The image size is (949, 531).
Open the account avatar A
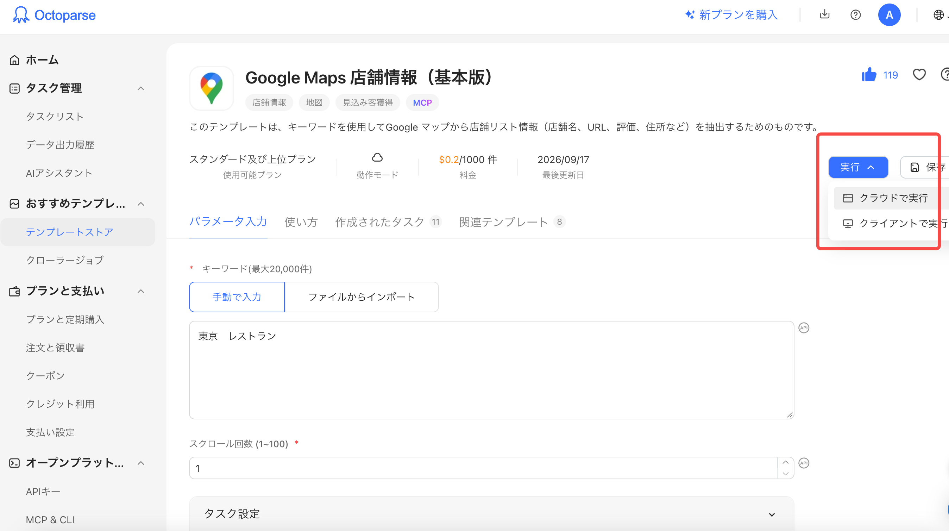[x=889, y=15]
